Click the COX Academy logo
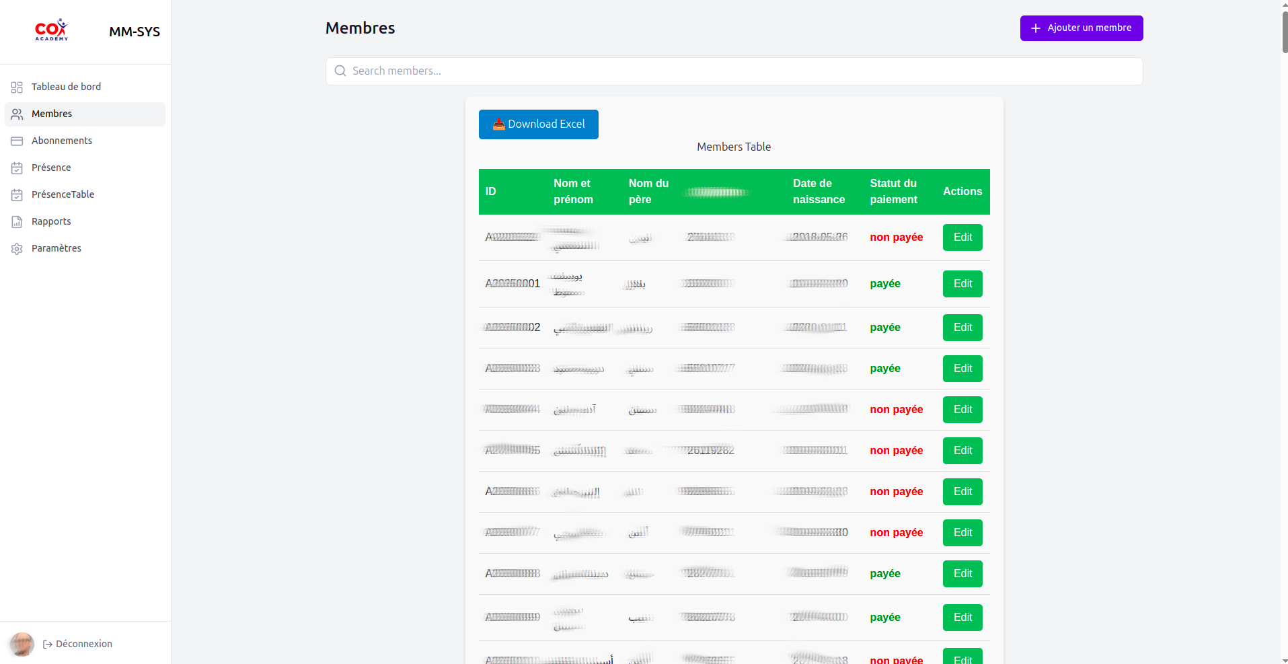1288x664 pixels. tap(52, 30)
